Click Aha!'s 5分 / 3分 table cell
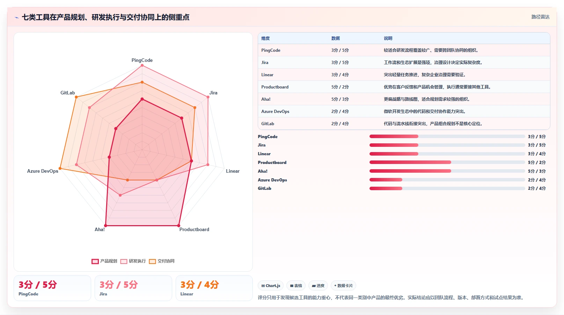The height and width of the screenshot is (315, 564). pos(340,99)
